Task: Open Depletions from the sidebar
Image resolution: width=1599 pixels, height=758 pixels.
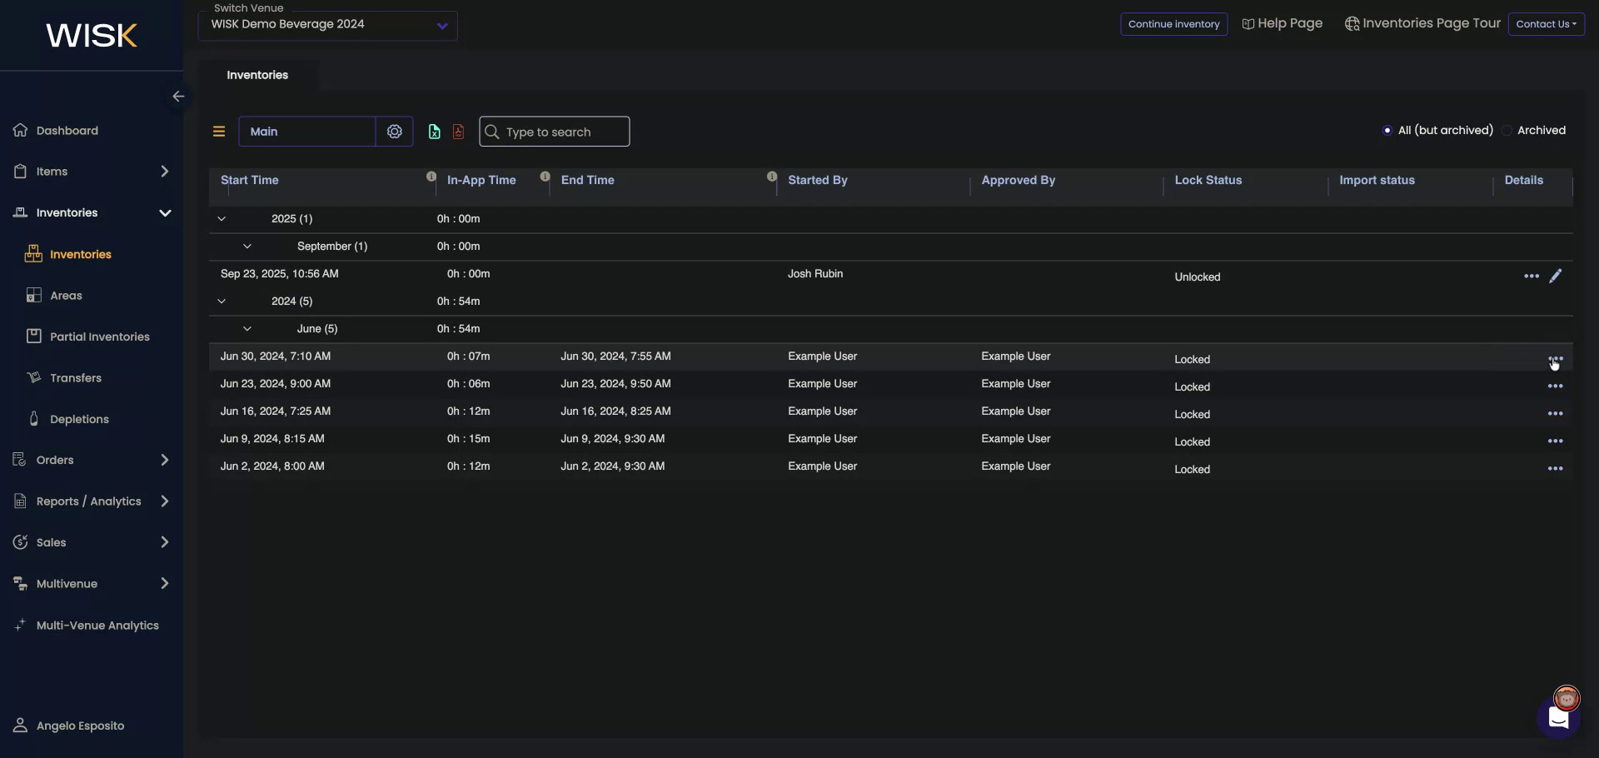Action: 78,419
